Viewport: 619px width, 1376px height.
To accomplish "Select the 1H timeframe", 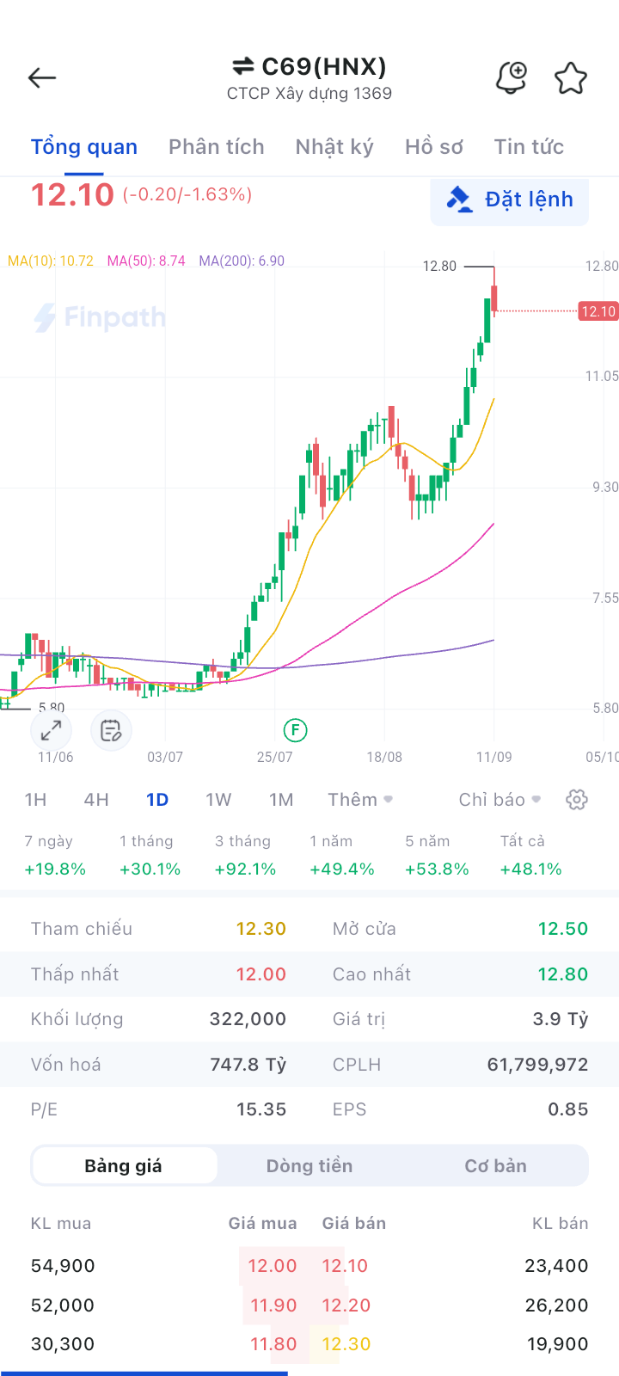I will (35, 800).
